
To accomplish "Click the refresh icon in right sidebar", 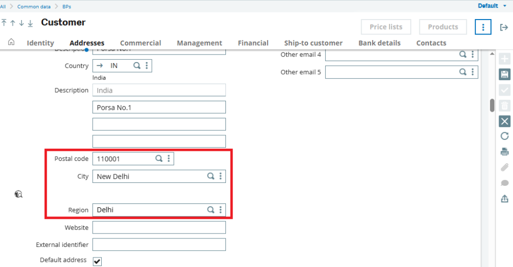I will [x=504, y=136].
